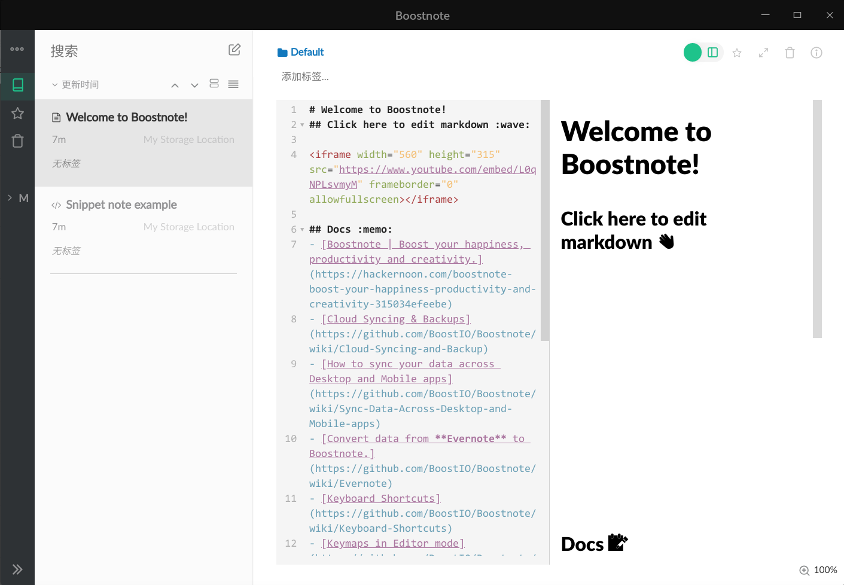The width and height of the screenshot is (844, 585).
Task: Show note info panel
Action: coord(816,53)
